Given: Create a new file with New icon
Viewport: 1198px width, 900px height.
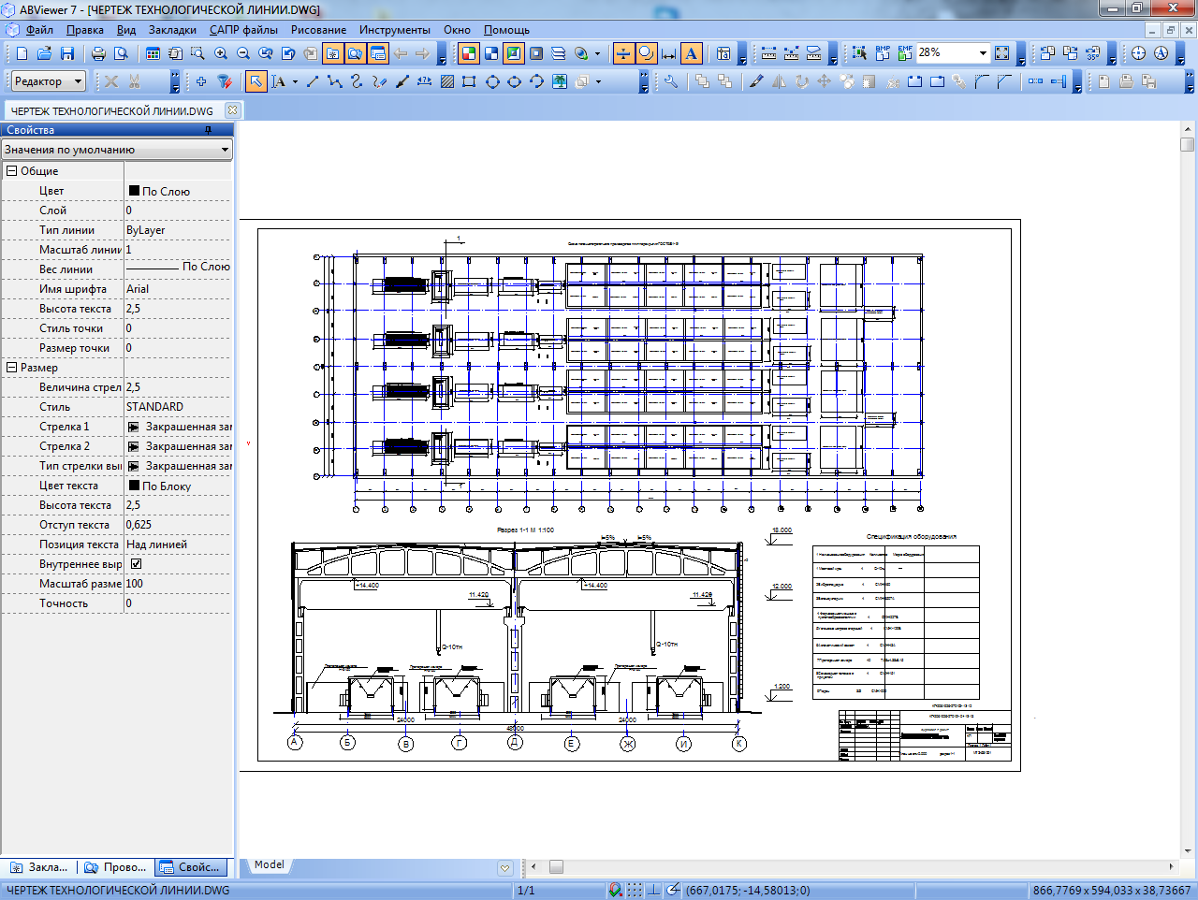Looking at the screenshot, I should click(x=22, y=53).
